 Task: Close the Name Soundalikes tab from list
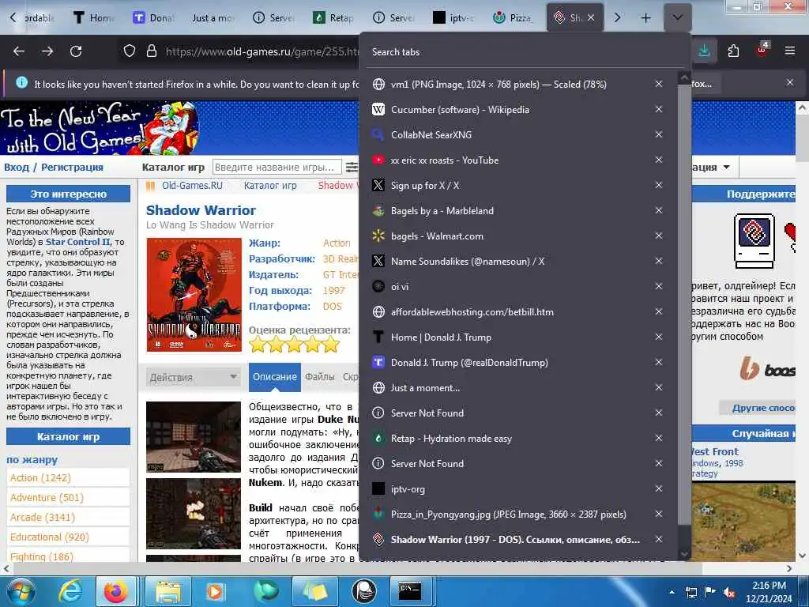[x=659, y=261]
